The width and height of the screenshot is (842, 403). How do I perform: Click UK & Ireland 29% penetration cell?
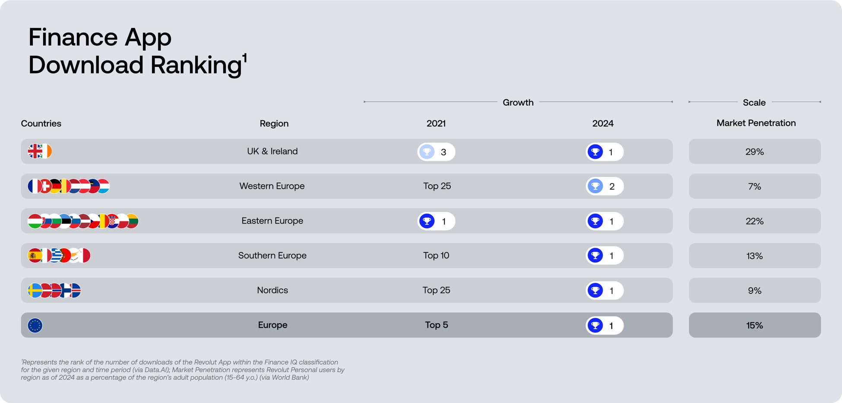[754, 151]
